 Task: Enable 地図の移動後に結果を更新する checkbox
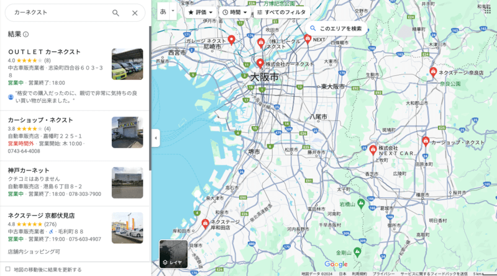8,269
